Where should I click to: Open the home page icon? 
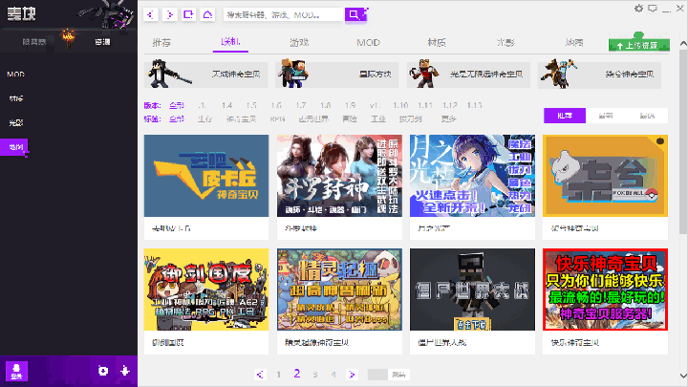click(x=207, y=14)
